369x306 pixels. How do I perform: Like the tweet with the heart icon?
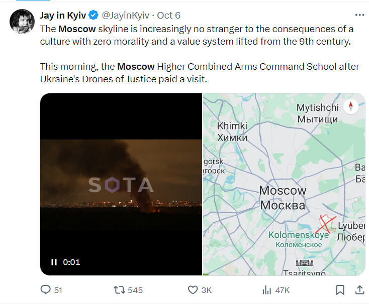[x=193, y=290]
